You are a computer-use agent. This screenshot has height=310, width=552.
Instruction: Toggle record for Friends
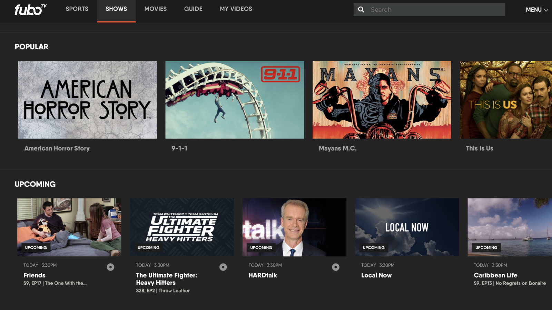click(x=110, y=267)
